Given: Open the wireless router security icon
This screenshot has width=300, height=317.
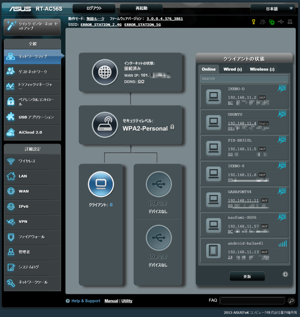Looking at the screenshot, I should point(105,125).
